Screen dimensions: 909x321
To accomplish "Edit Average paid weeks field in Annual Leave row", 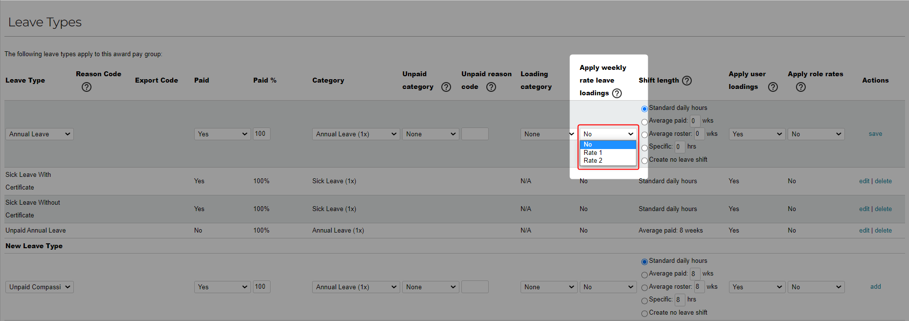I will 695,121.
